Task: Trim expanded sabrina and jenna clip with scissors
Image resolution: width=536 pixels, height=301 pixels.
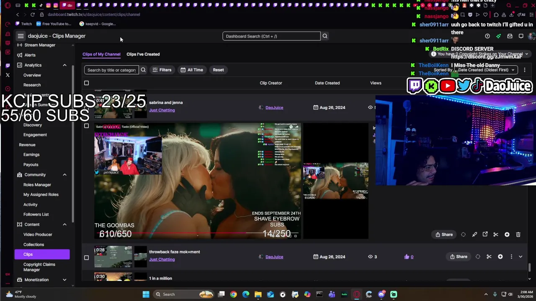Action: (496, 235)
